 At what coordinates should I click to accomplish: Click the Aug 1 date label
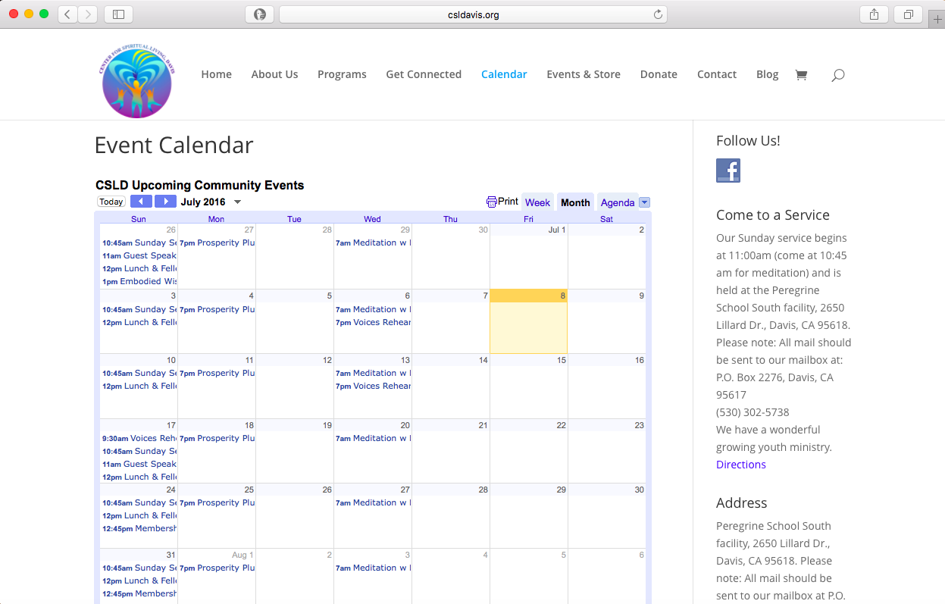tap(243, 555)
